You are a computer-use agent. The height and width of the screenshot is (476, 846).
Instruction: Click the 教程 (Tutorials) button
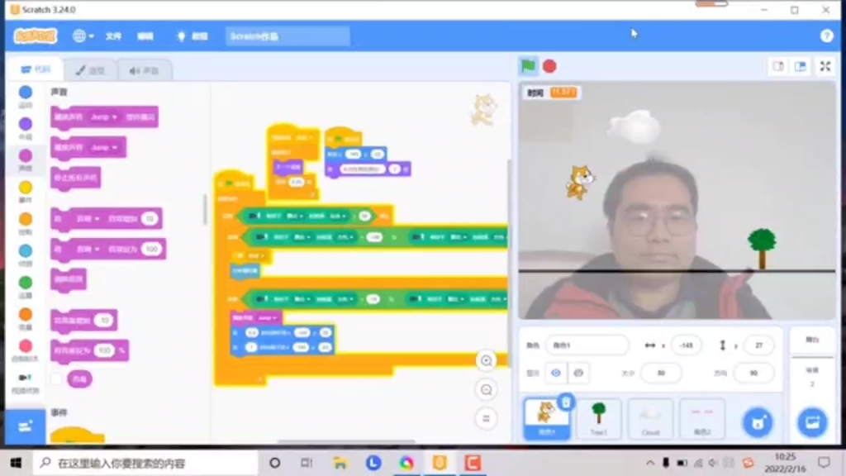tap(188, 36)
